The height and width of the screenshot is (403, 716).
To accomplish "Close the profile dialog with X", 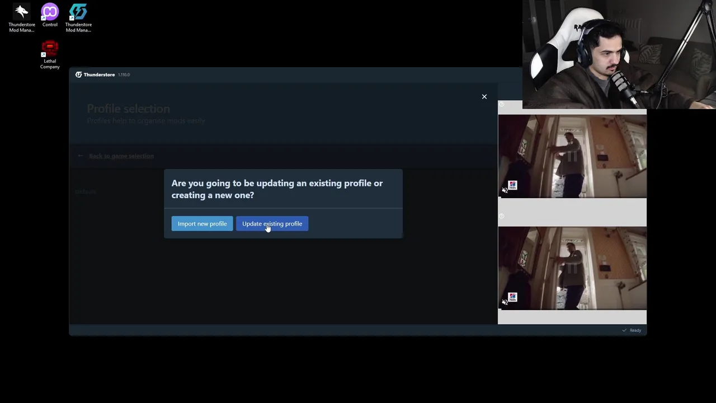I will 484,97.
